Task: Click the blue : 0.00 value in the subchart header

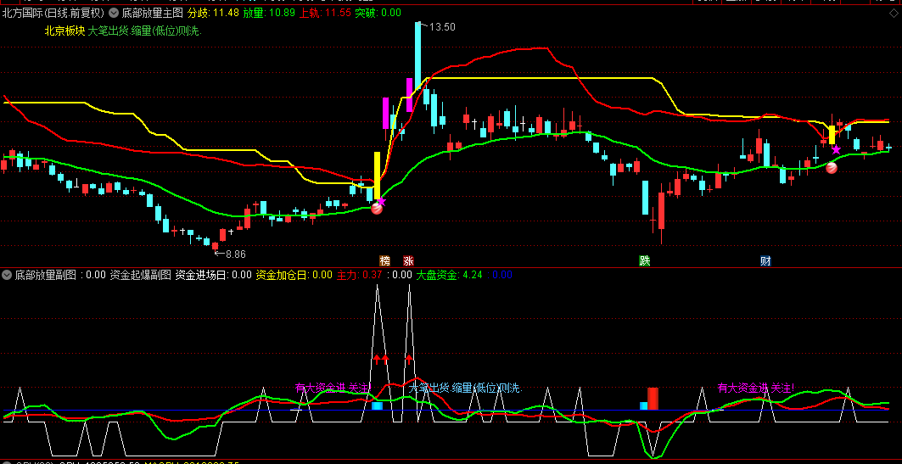Action: click(499, 275)
